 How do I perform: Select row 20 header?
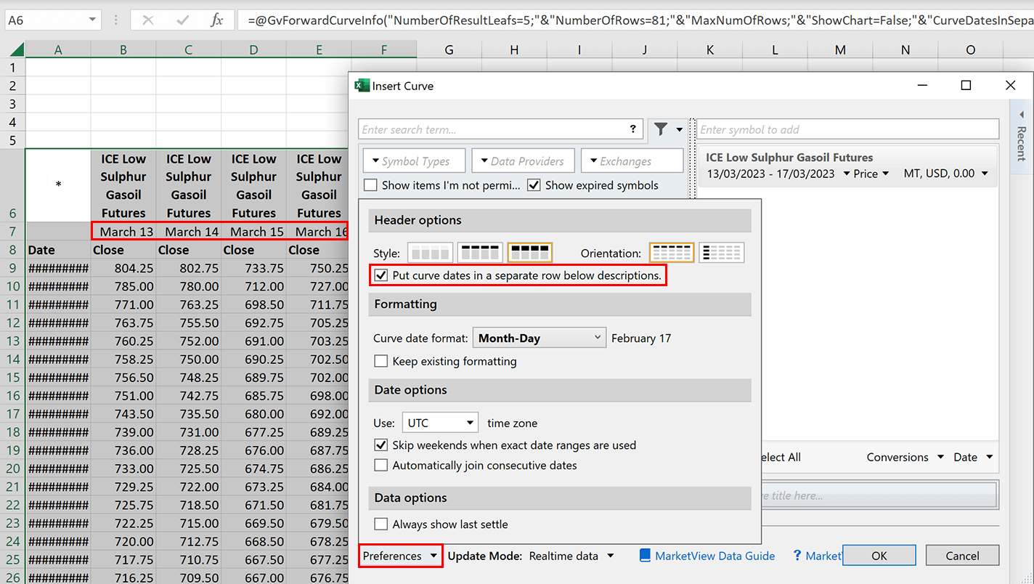13,469
